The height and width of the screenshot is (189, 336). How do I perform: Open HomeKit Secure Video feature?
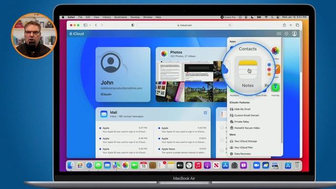[245, 128]
